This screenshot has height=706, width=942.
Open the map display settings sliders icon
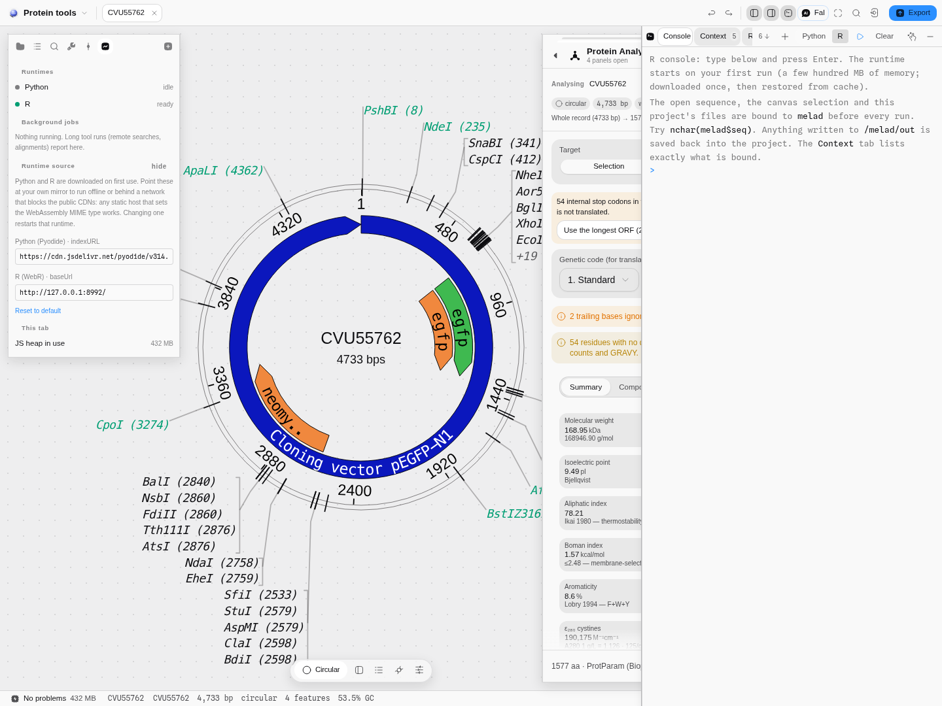419,670
